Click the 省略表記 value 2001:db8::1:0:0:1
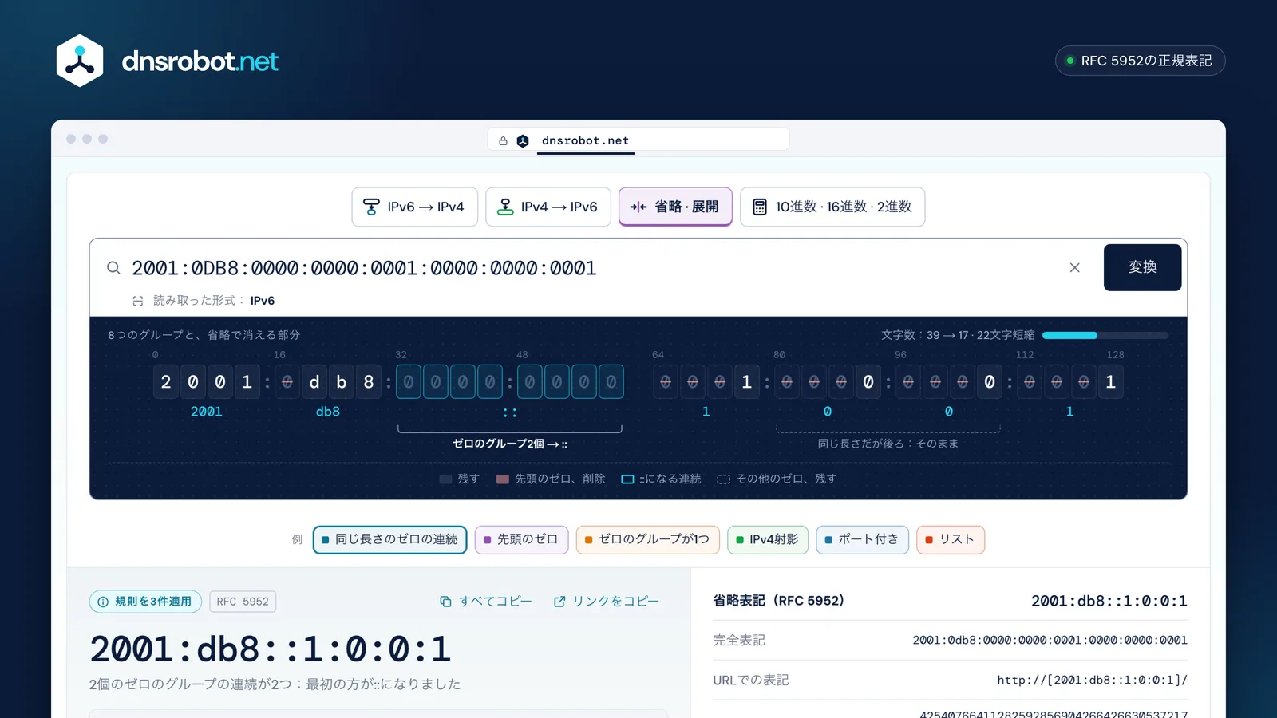 click(1109, 601)
